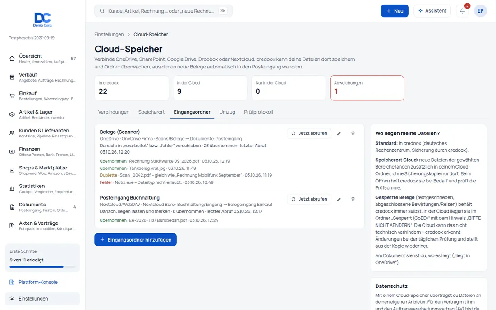The image size is (496, 310).
Task: Open the Finanzen menu label
Action: 29,149
